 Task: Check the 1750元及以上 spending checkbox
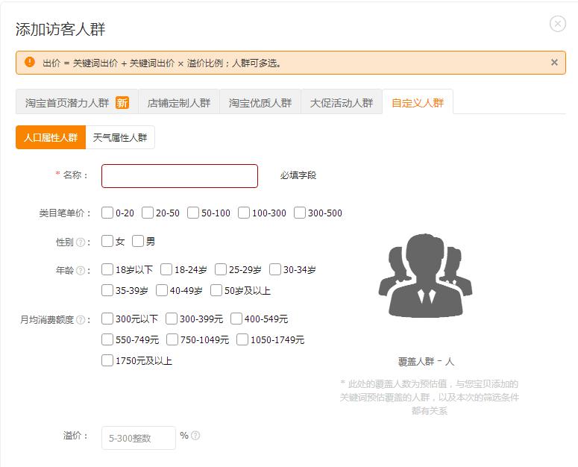(x=108, y=361)
